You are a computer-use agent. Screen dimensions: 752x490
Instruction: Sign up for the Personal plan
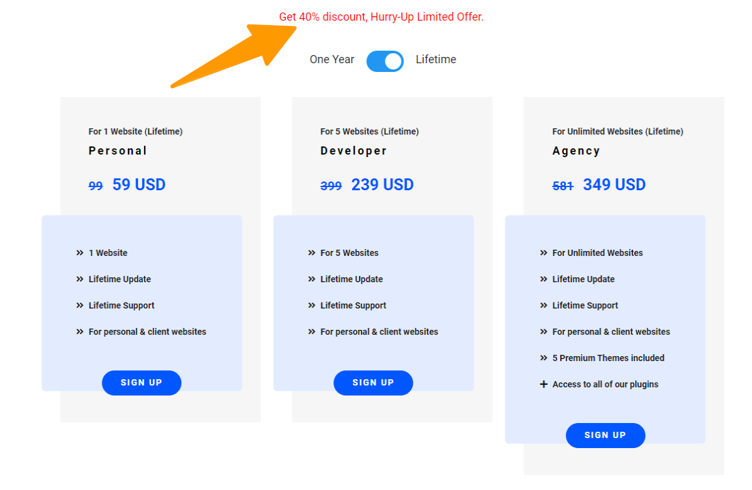142,383
